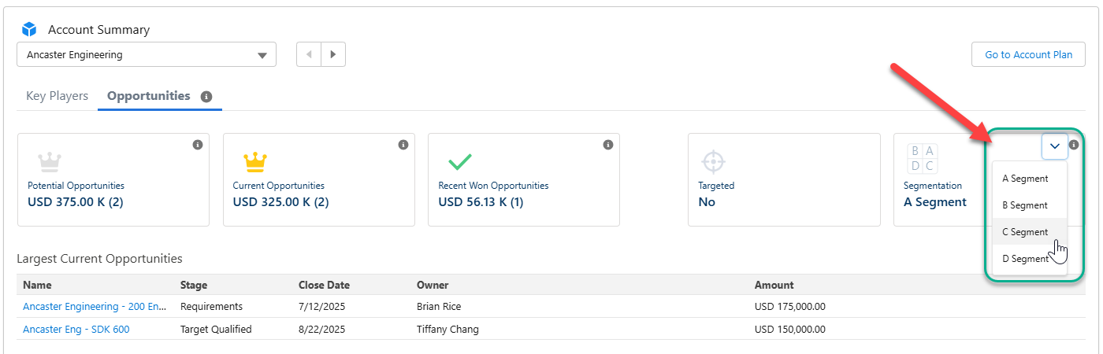Click info icon next to Opportunities tab
Viewport: 1103px width, 354px height.
coord(206,97)
